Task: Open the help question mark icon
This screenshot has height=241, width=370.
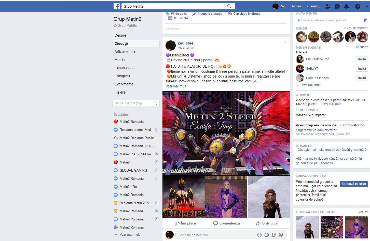Action: tap(358, 6)
